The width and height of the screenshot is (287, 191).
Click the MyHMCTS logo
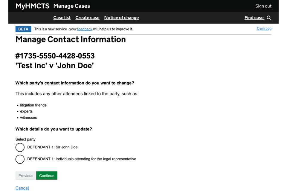(32, 6)
